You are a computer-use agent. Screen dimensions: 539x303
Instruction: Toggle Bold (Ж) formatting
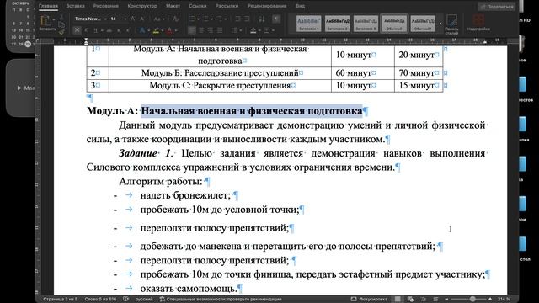[77, 30]
